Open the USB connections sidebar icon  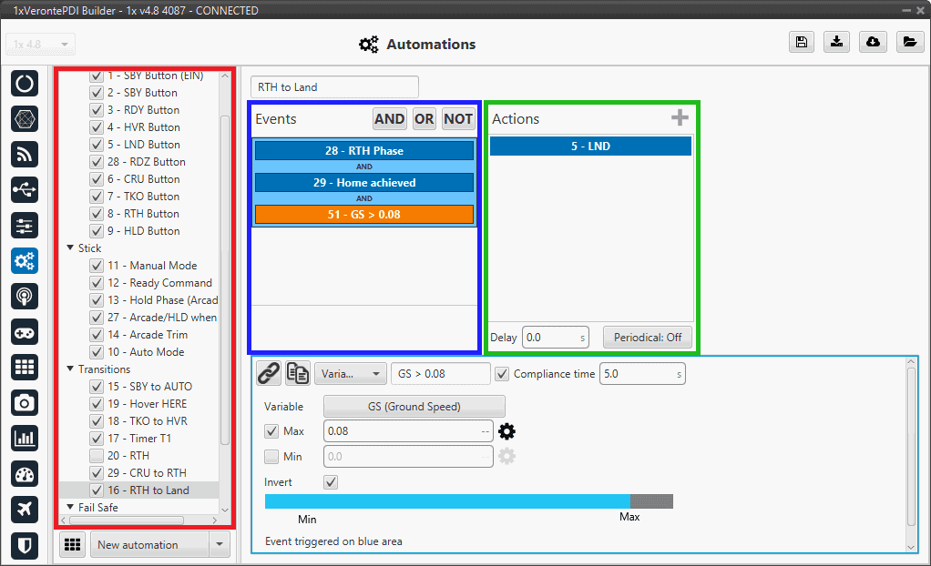pos(25,189)
